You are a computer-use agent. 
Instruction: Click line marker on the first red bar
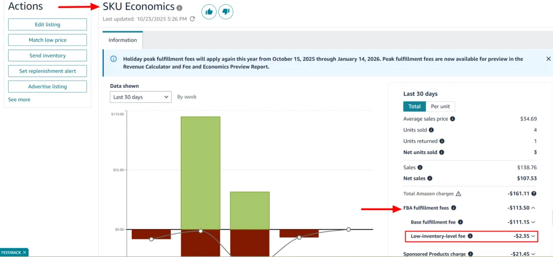tap(151, 239)
